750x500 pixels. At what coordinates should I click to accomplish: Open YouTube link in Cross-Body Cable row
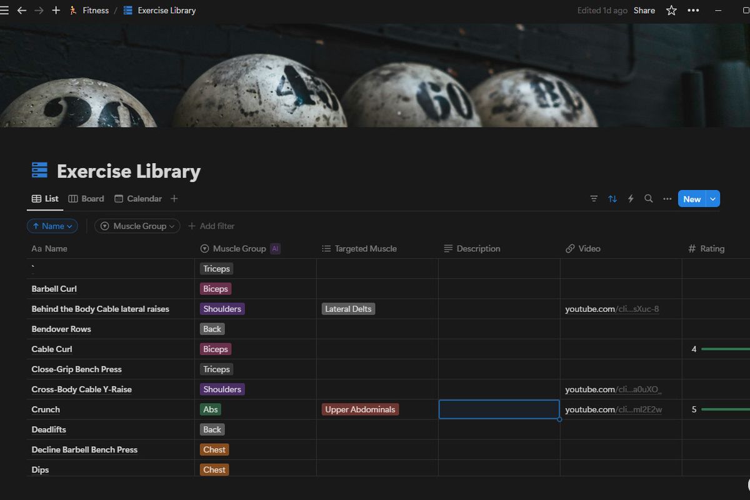pyautogui.click(x=613, y=389)
